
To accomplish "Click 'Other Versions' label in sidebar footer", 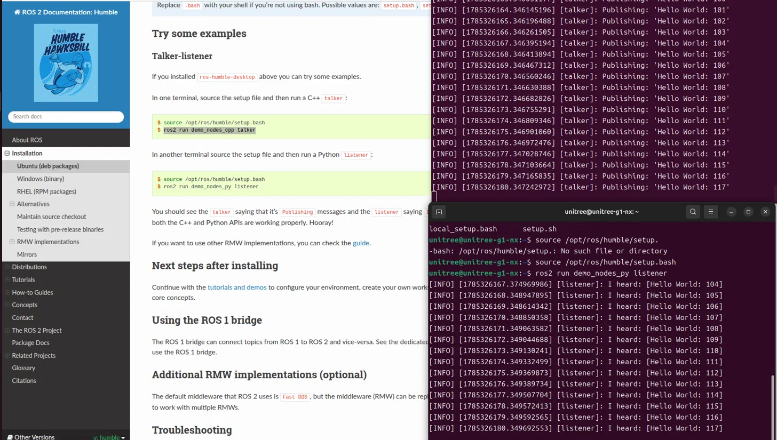I will (x=34, y=437).
